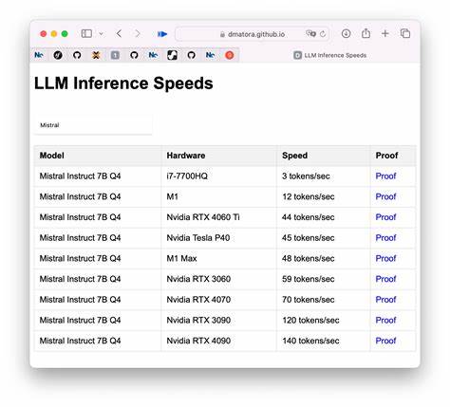Screen dimensions: 450x407
Task: Reload the current page
Action: pos(323,34)
